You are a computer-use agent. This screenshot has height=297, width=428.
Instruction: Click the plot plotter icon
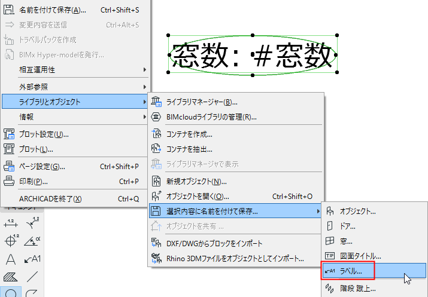click(9, 149)
